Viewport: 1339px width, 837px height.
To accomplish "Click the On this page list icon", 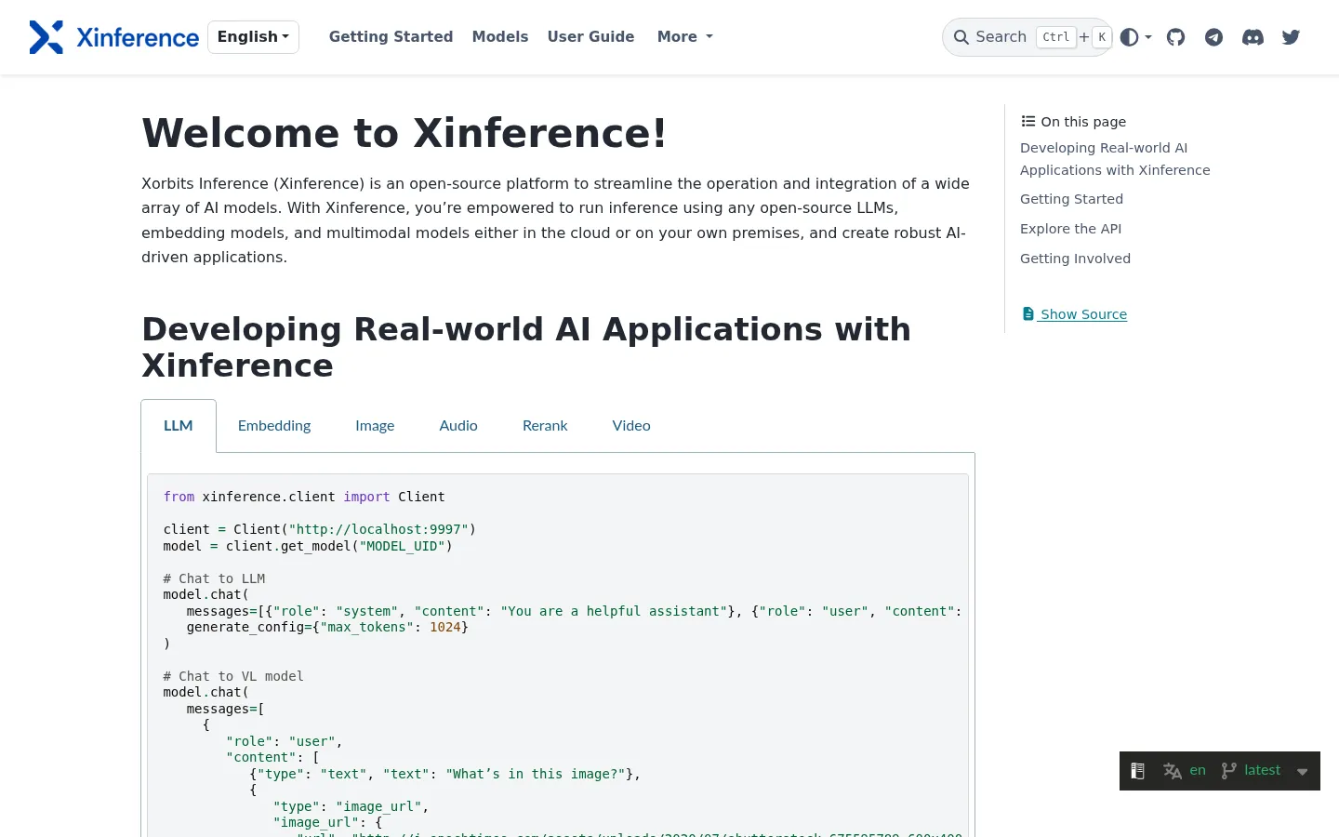I will point(1028,122).
